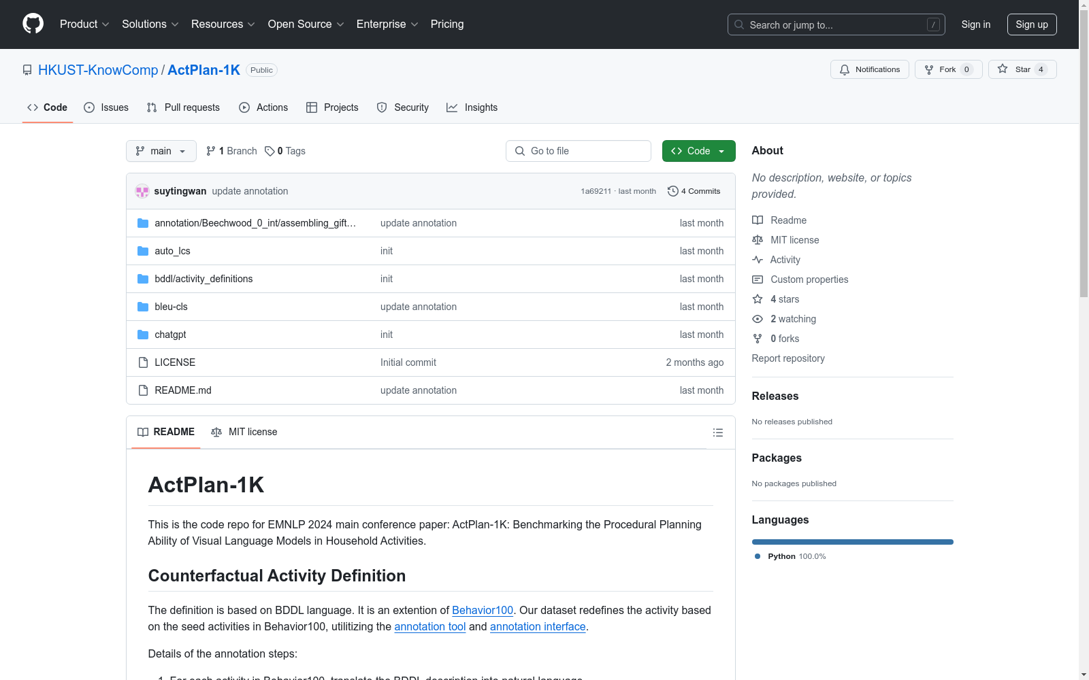Click the folder icon for bleu-cls
This screenshot has width=1089, height=680.
coord(143,307)
